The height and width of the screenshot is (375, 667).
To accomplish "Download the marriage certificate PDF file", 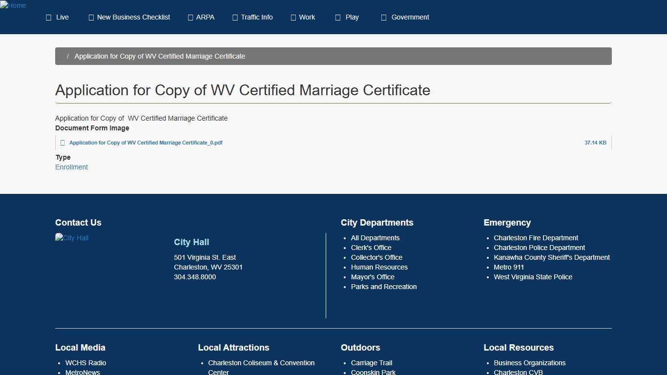I will coord(146,143).
